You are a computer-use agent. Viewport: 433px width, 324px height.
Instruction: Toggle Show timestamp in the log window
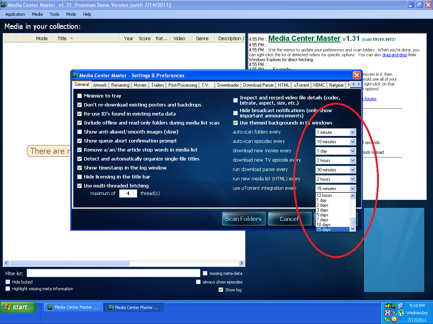coord(80,168)
